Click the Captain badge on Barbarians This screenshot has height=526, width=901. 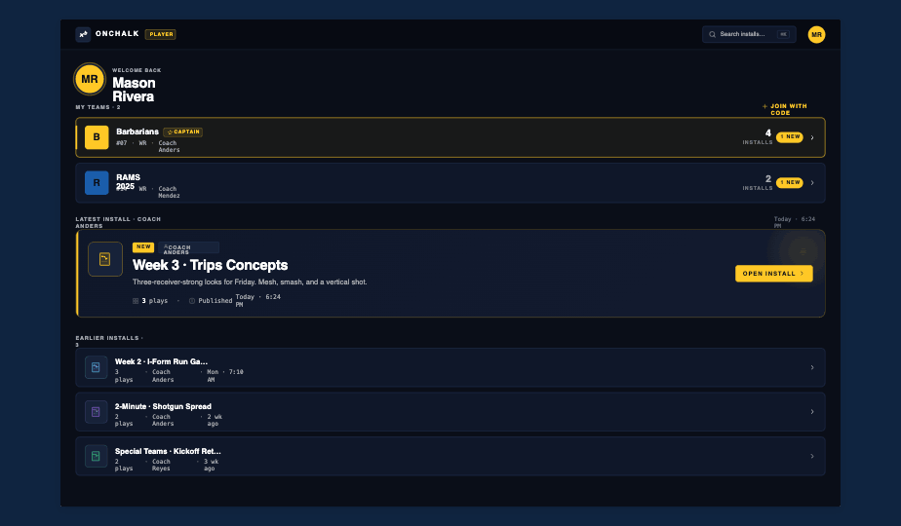coord(182,132)
